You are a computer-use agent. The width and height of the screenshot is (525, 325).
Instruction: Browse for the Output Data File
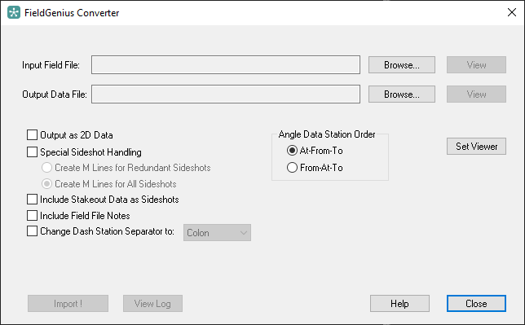pyautogui.click(x=402, y=94)
